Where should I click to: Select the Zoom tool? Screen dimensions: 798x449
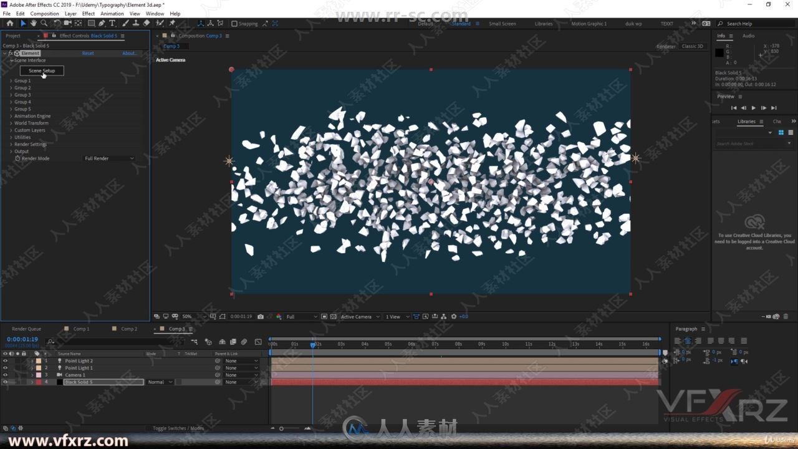(44, 23)
